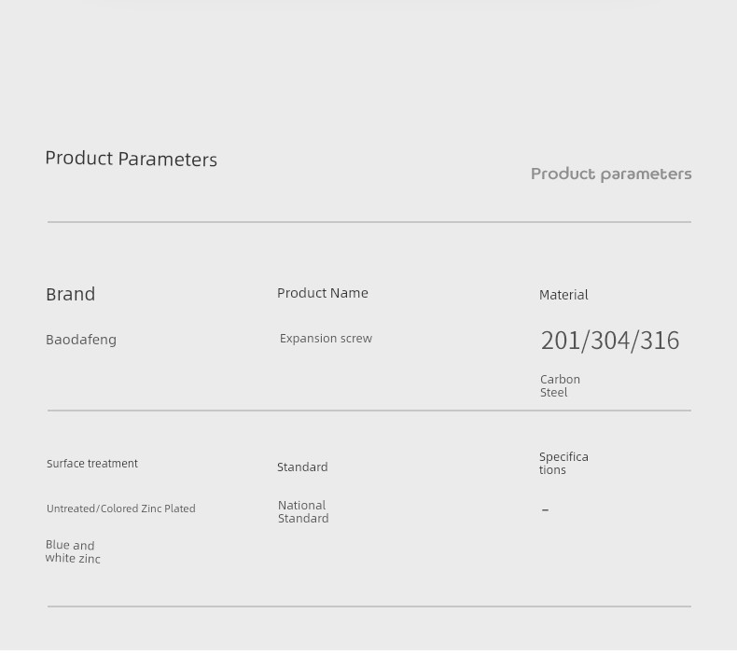
Task: Click the divider line below the heading
Action: 369,222
